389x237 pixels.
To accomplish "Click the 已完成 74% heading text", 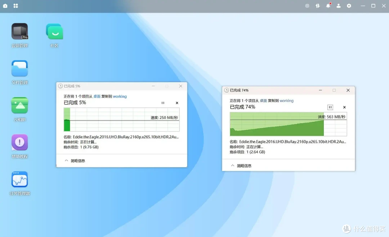I will pyautogui.click(x=242, y=107).
